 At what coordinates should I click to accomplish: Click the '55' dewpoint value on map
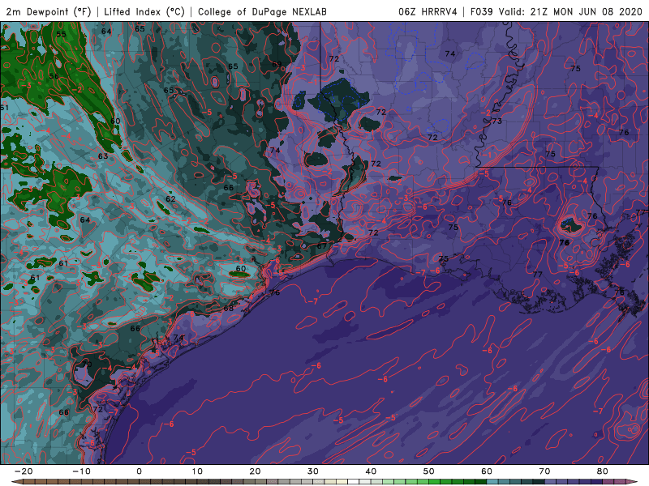click(61, 34)
